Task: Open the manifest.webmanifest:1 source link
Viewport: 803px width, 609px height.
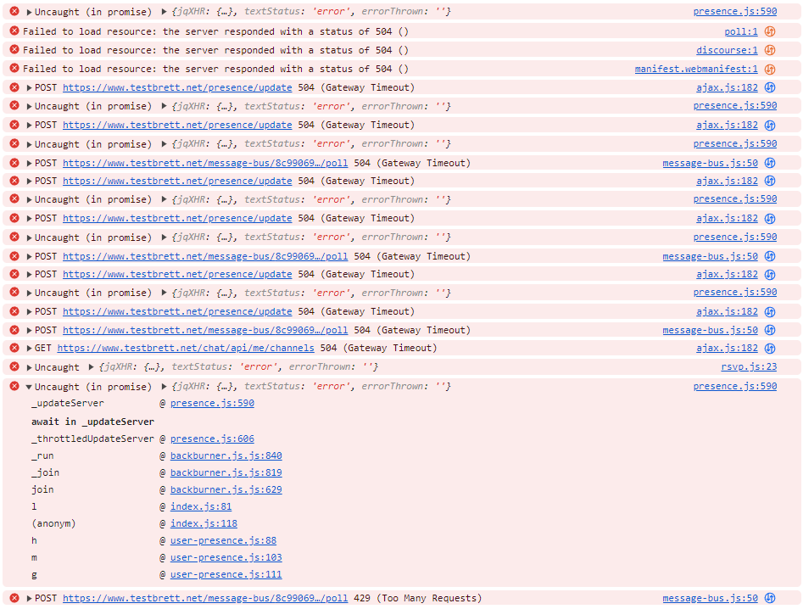Action: point(696,70)
